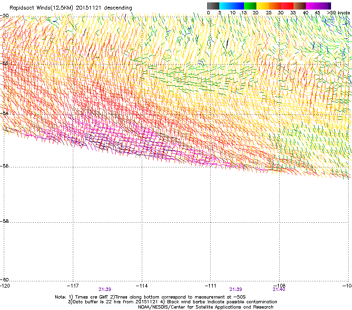Image resolution: width=352 pixels, height=310 pixels.
Task: Click the title 'Rapidsact Winds(12.5KM) 20151121 descending'
Action: pyautogui.click(x=71, y=8)
